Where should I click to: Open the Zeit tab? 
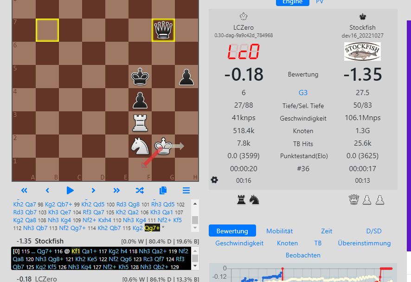click(327, 231)
